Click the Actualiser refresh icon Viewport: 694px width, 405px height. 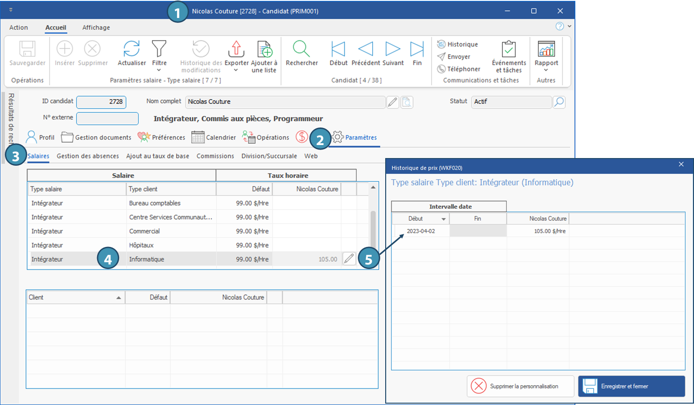(x=131, y=49)
